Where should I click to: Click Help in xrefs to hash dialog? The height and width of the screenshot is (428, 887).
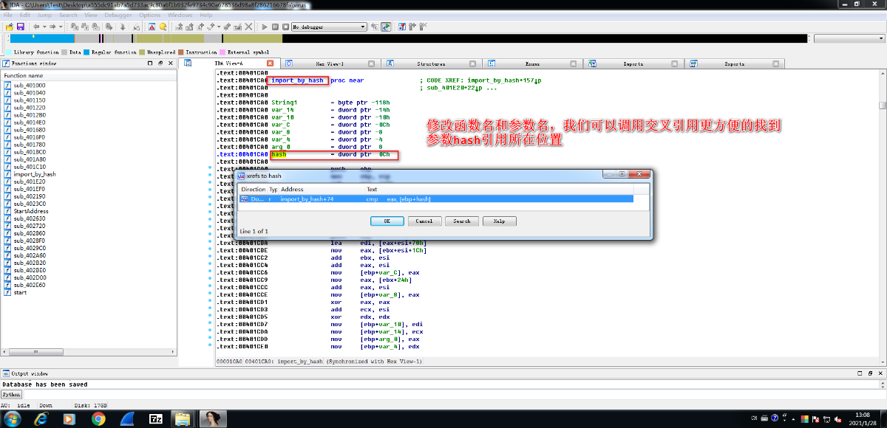[500, 221]
